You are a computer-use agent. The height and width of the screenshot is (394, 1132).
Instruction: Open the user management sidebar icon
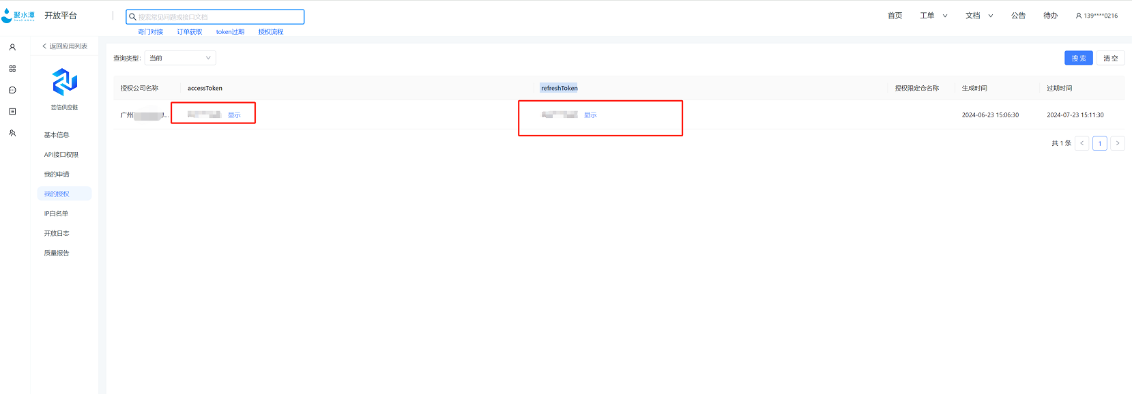(12, 133)
